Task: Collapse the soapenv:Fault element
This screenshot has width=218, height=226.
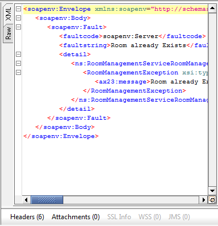Action: [x=18, y=27]
